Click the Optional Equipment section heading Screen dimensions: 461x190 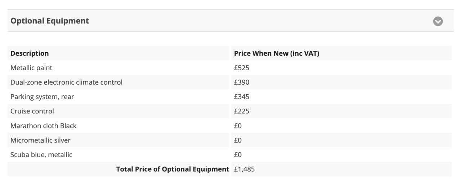pyautogui.click(x=50, y=21)
